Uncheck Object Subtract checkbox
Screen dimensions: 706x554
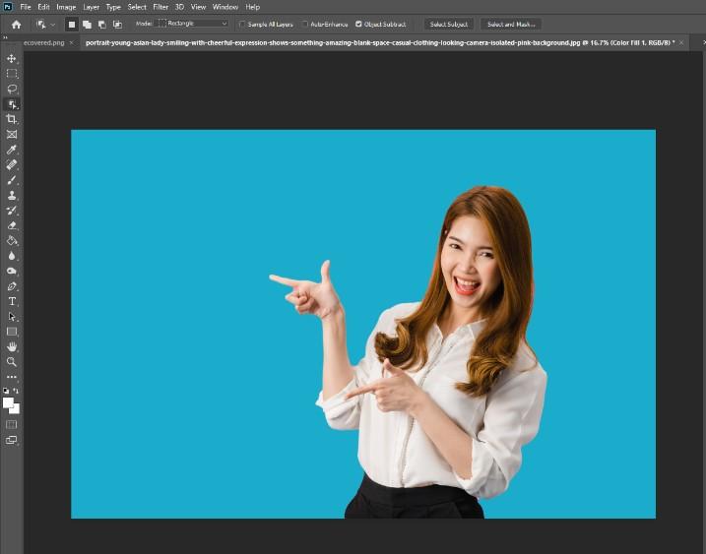pos(358,25)
